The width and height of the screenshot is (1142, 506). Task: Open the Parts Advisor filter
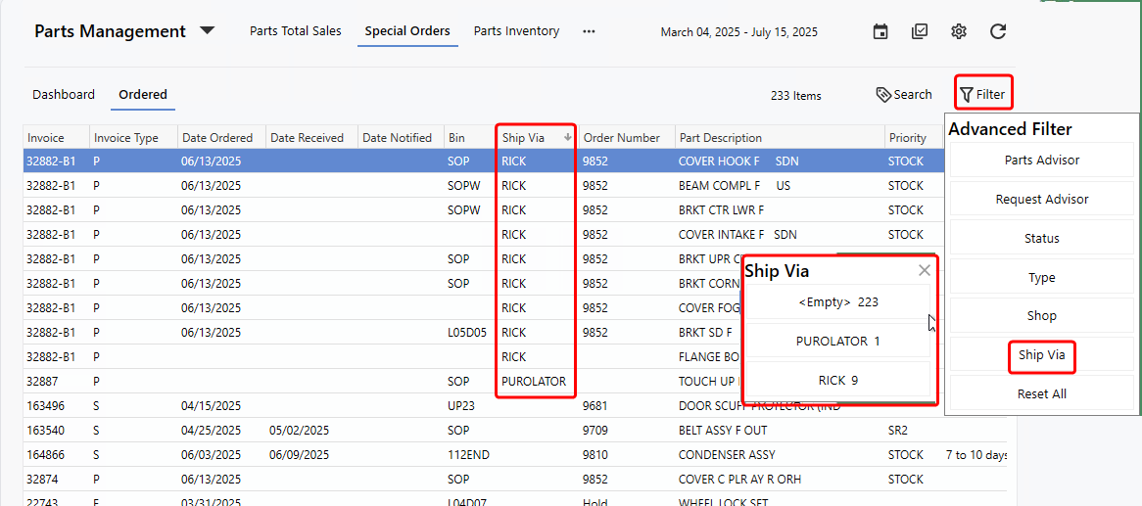point(1041,160)
